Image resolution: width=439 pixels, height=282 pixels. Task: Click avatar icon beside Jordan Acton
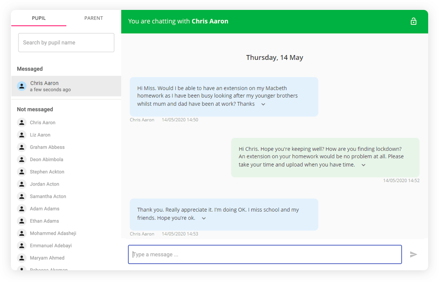coord(22,184)
